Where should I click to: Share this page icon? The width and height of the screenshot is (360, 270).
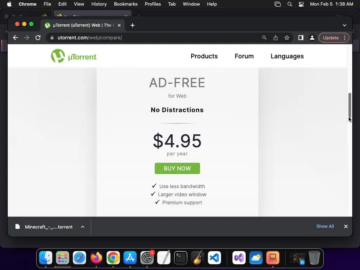tap(276, 38)
